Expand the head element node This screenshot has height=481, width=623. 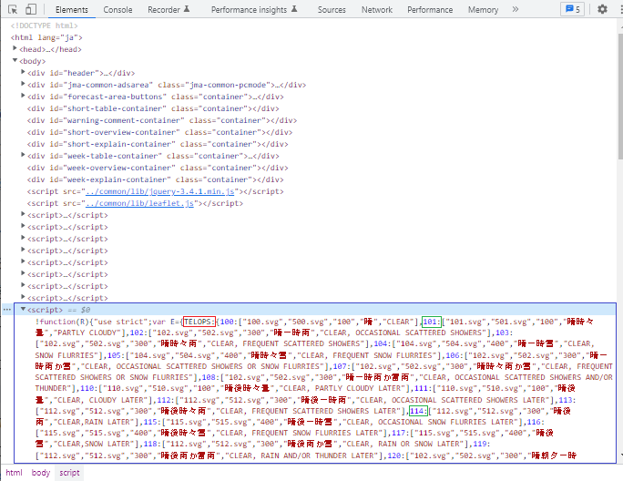coord(15,48)
